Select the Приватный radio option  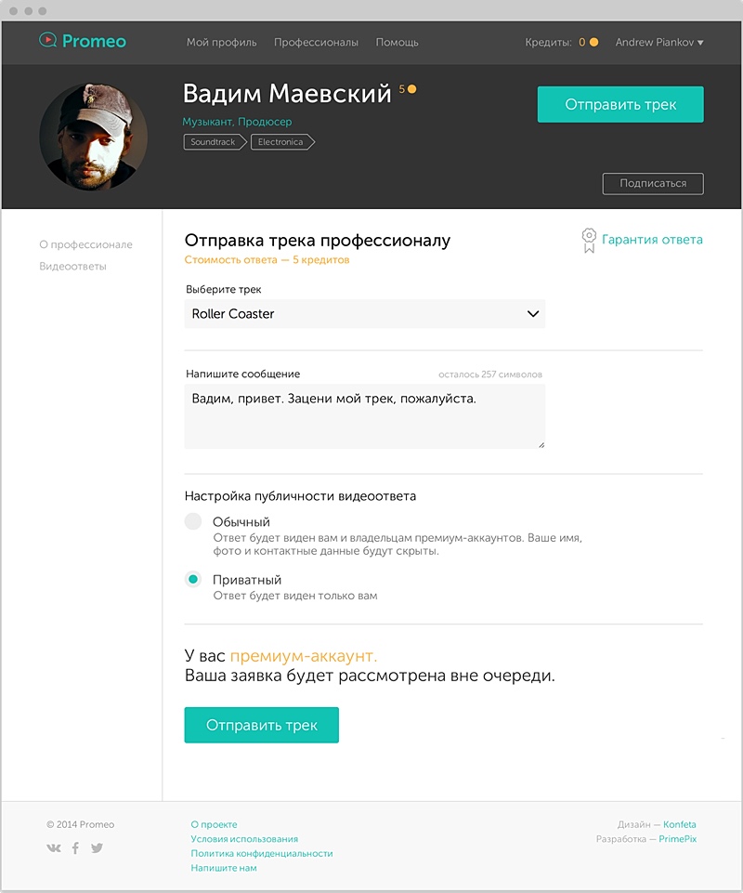coord(193,579)
